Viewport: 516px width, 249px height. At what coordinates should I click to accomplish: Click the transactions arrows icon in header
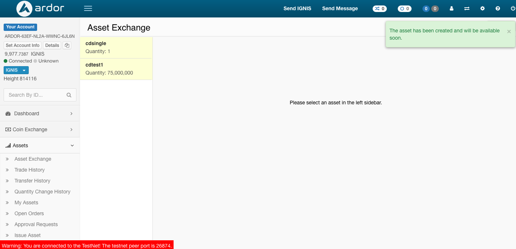click(467, 8)
